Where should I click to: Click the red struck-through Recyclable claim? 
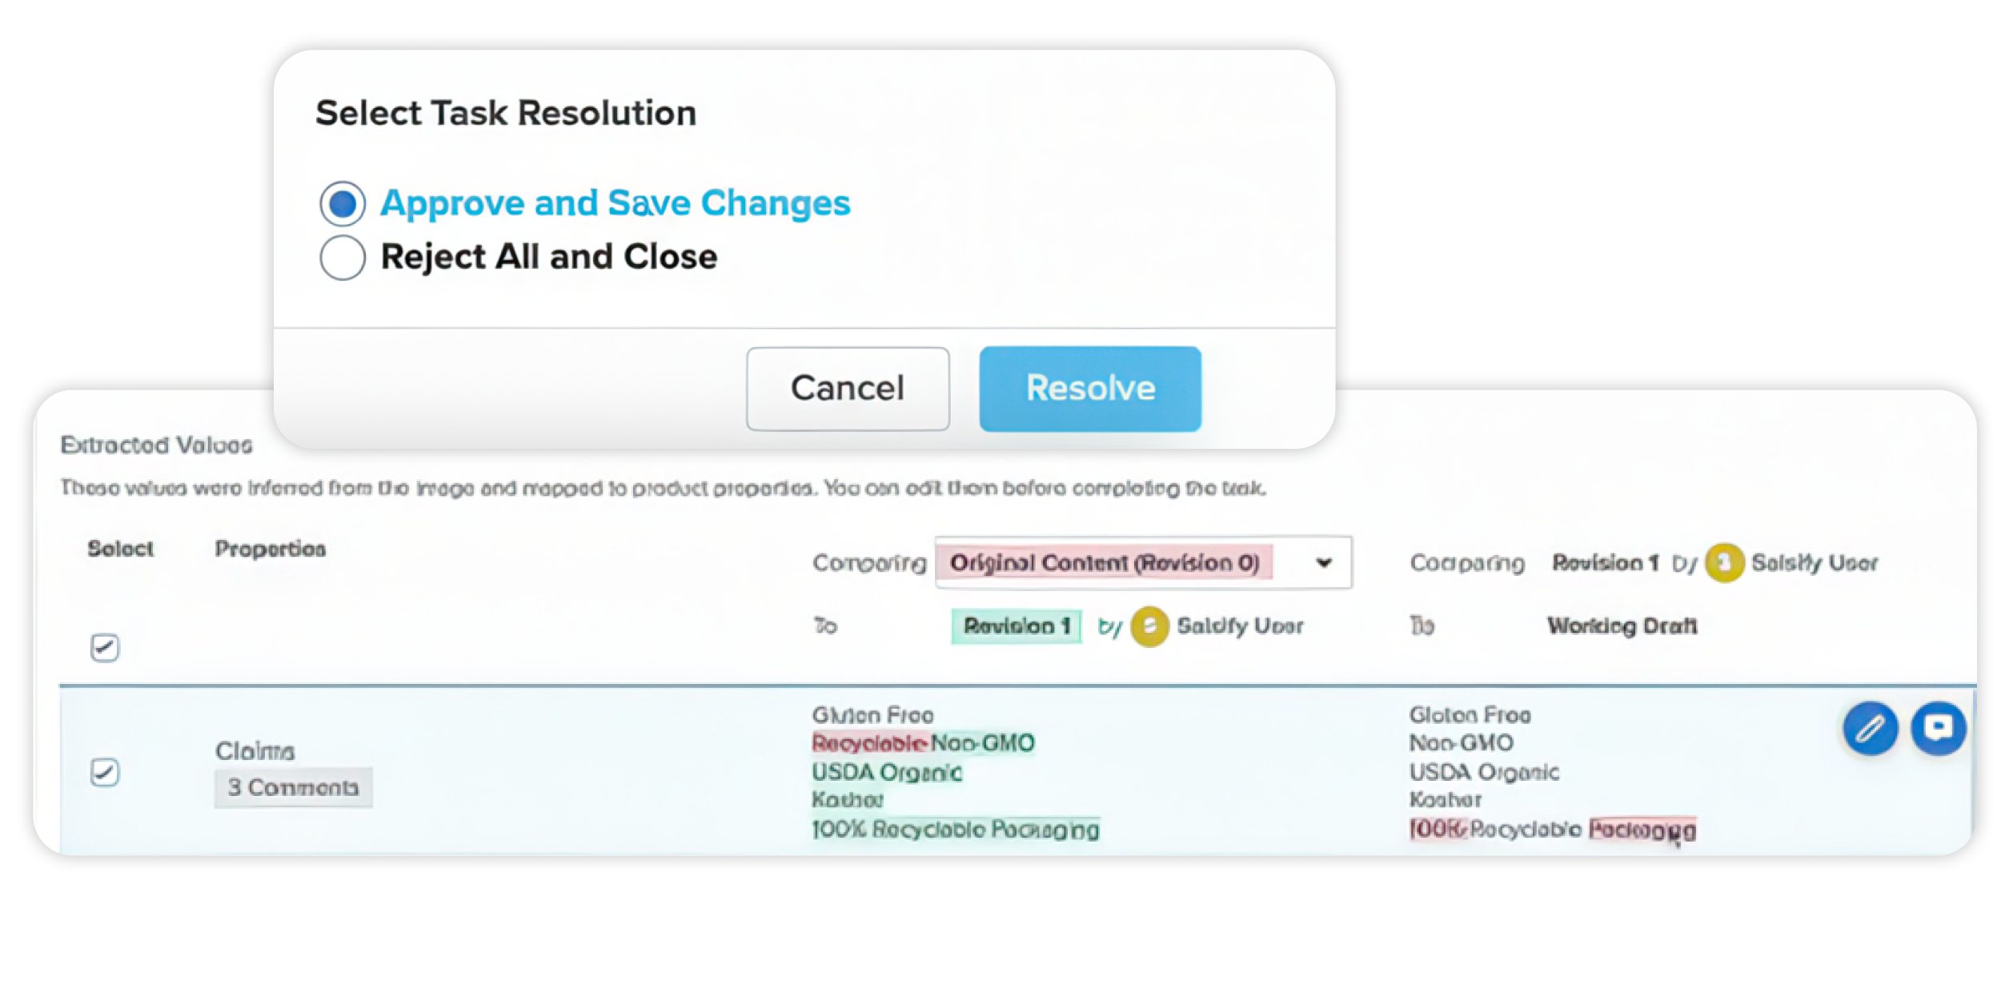(x=869, y=743)
